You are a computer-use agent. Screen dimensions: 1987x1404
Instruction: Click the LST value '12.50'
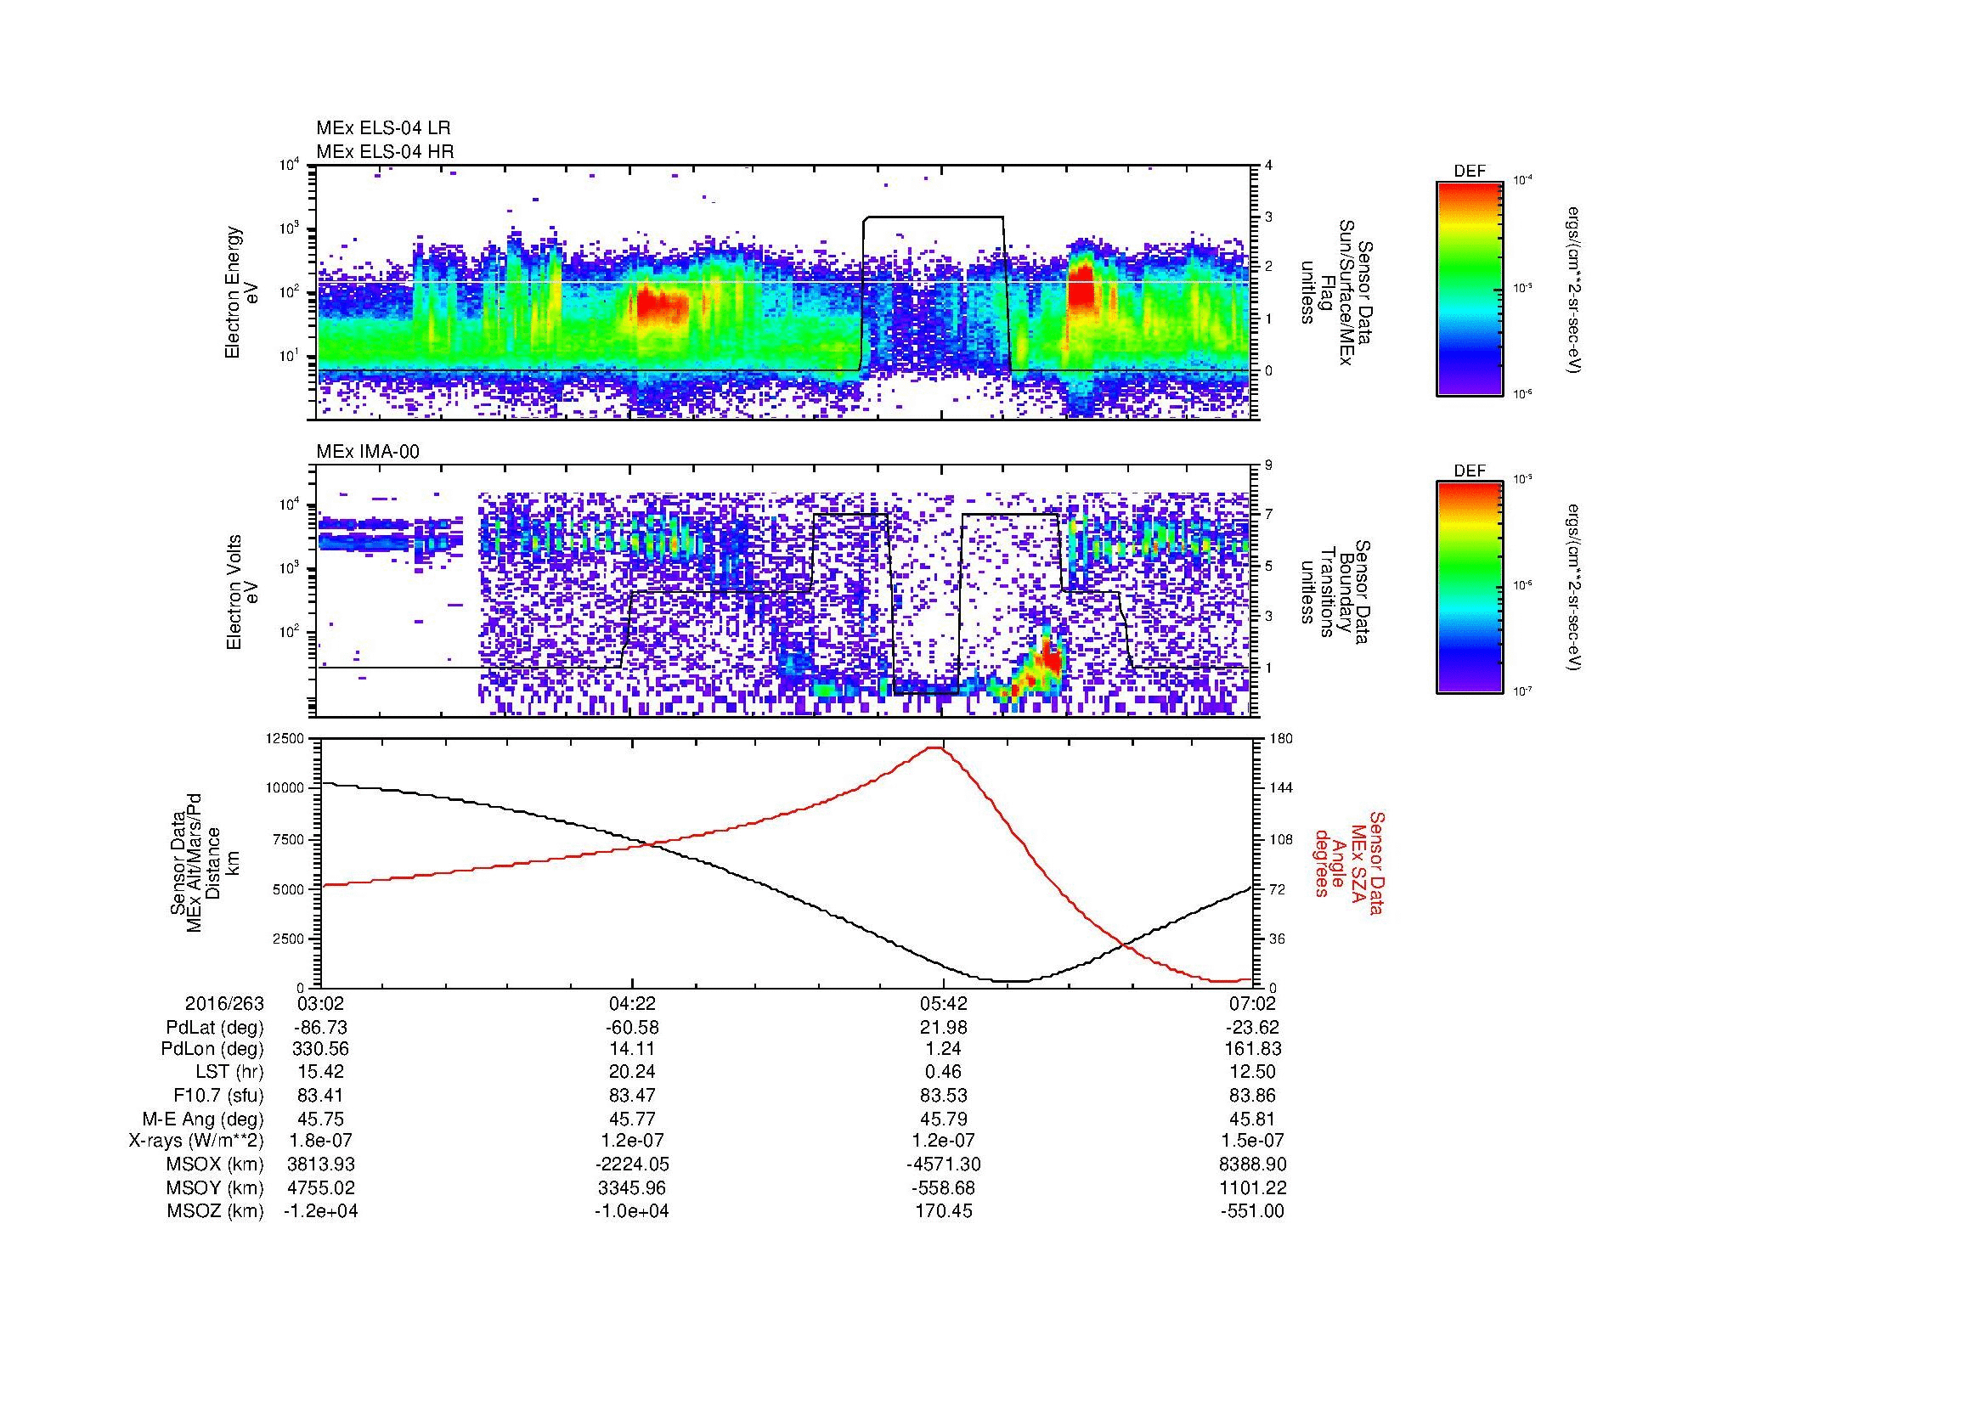[x=1252, y=1073]
